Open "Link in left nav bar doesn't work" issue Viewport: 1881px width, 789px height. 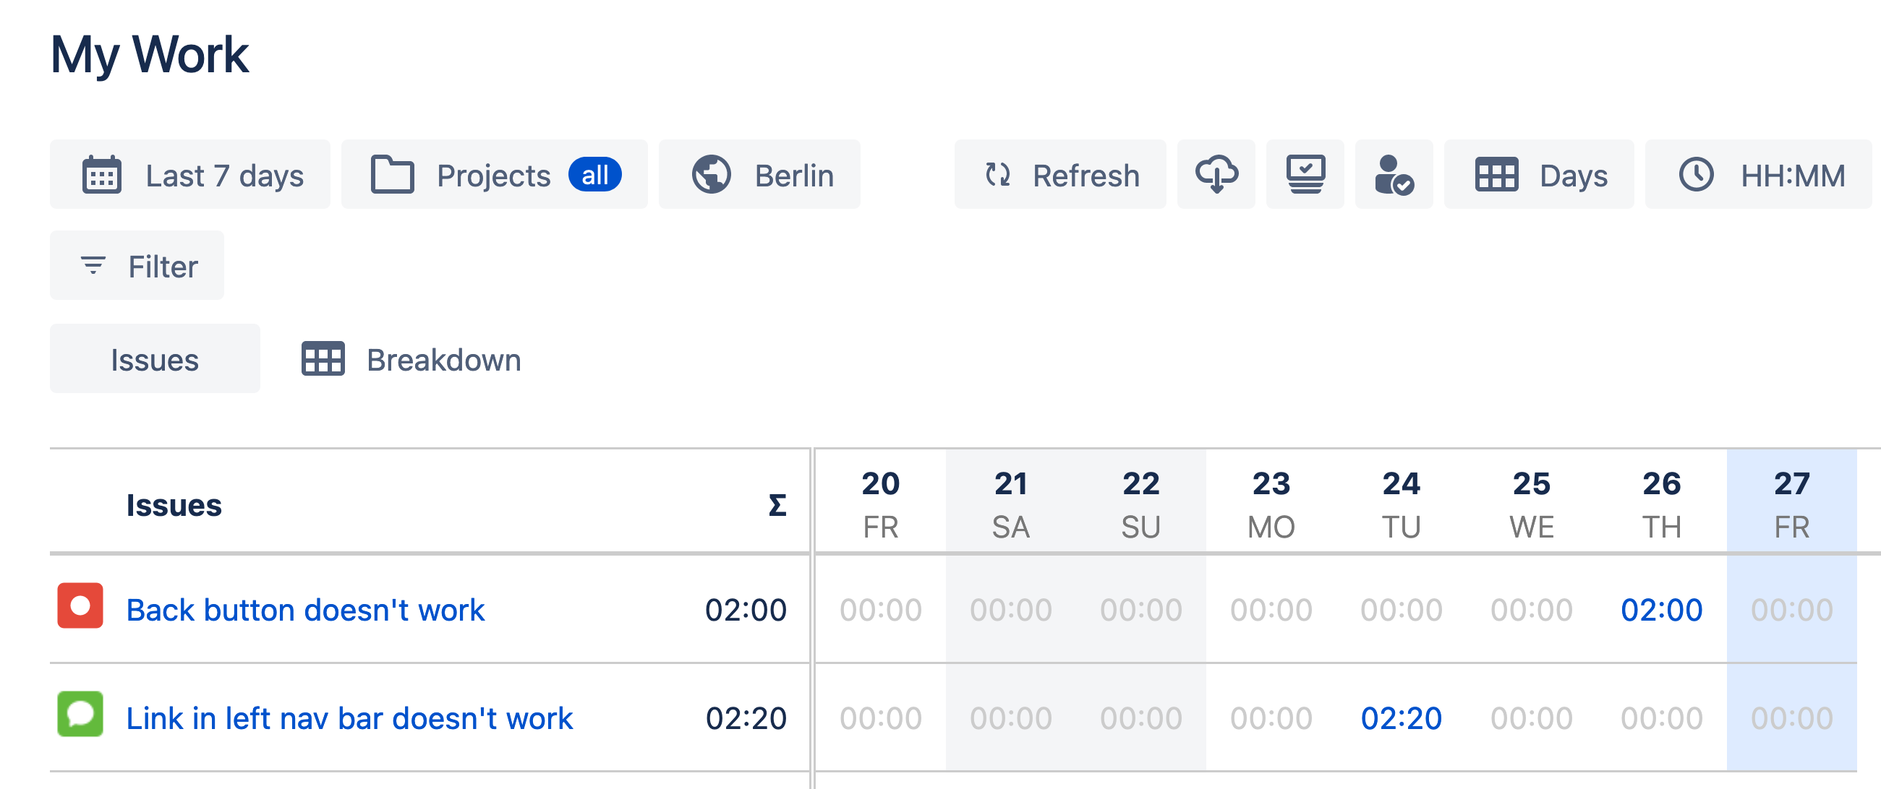pyautogui.click(x=349, y=718)
